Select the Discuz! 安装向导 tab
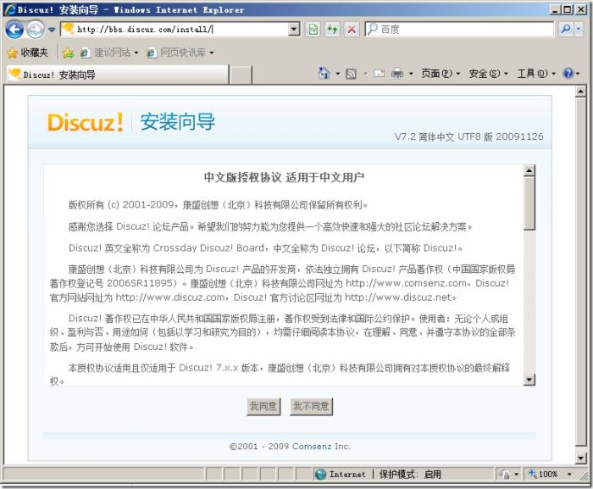Viewport: 593px width, 489px height. click(x=117, y=75)
